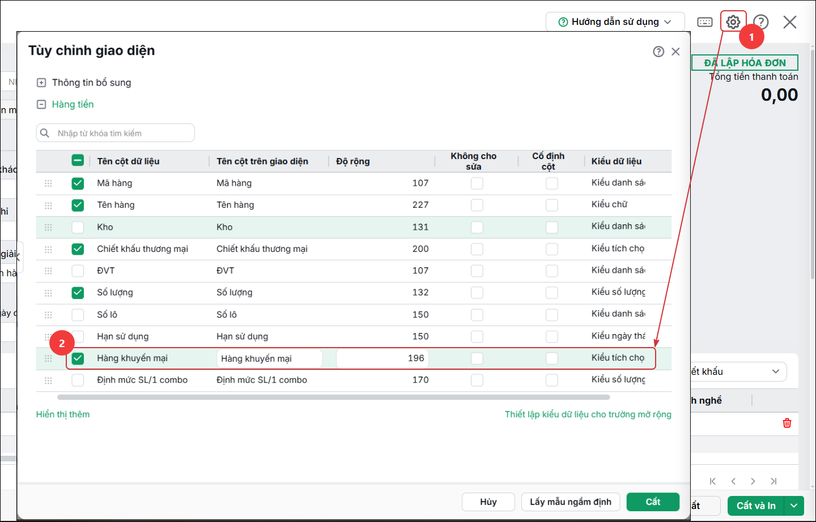The image size is (816, 522).
Task: Click width value 227 of Tên hàng
Action: pos(420,205)
